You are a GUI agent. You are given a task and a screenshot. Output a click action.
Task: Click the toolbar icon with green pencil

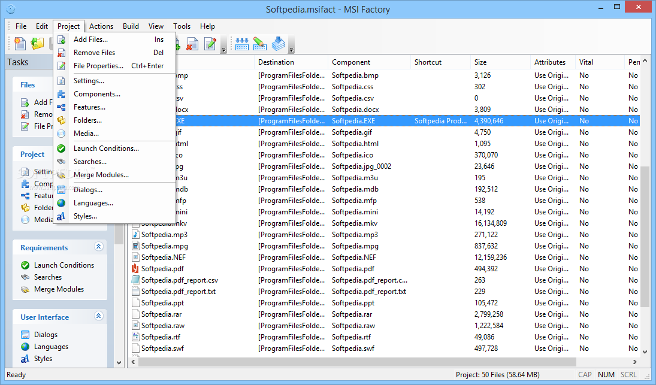click(260, 44)
